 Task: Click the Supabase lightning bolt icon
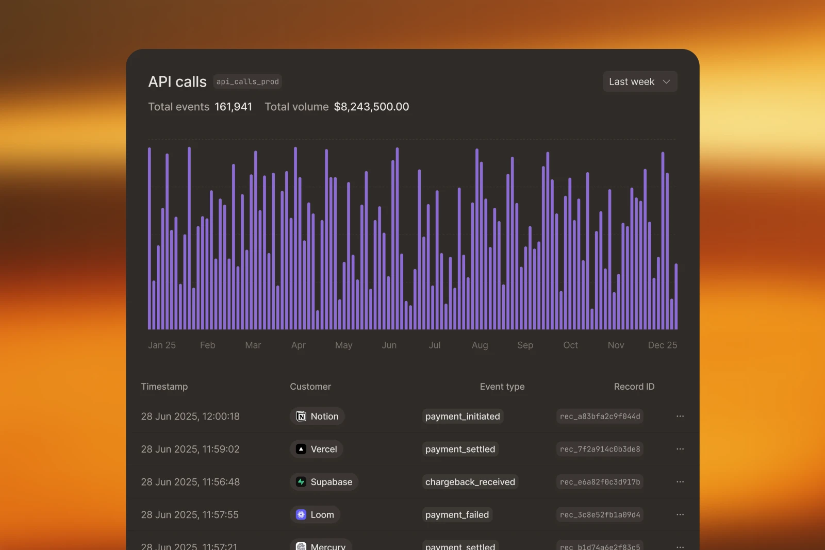301,482
